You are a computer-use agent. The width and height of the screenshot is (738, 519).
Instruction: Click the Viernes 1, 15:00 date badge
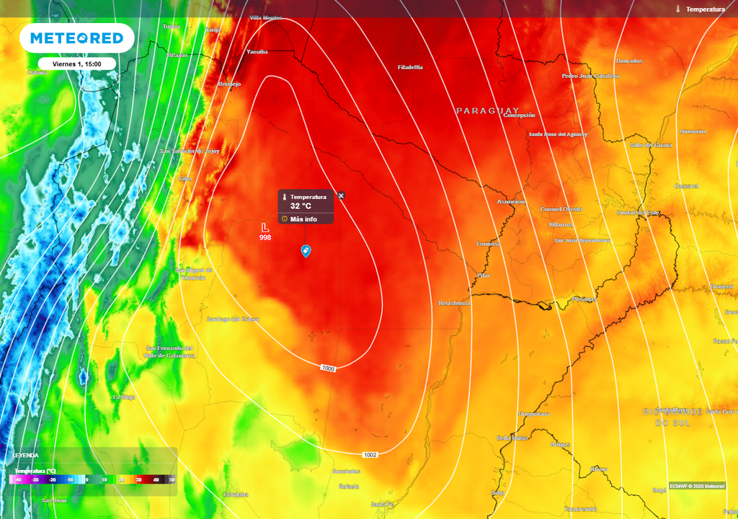pyautogui.click(x=76, y=63)
